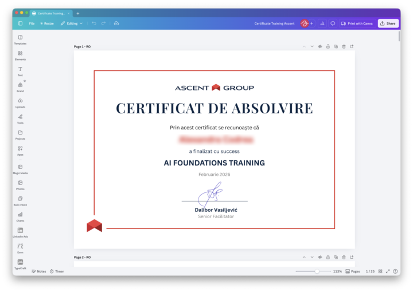Viewport: 413px width, 292px height.
Task: Open grid view of pages
Action: (380, 271)
